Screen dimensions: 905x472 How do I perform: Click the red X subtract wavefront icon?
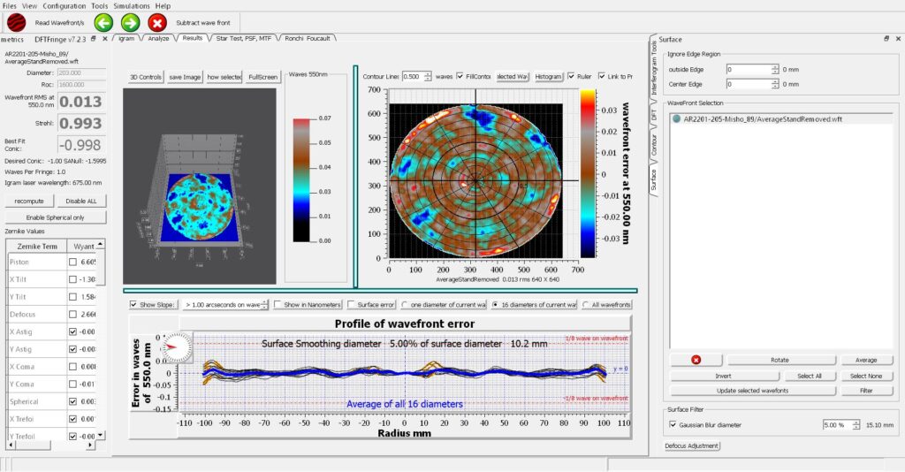[157, 22]
